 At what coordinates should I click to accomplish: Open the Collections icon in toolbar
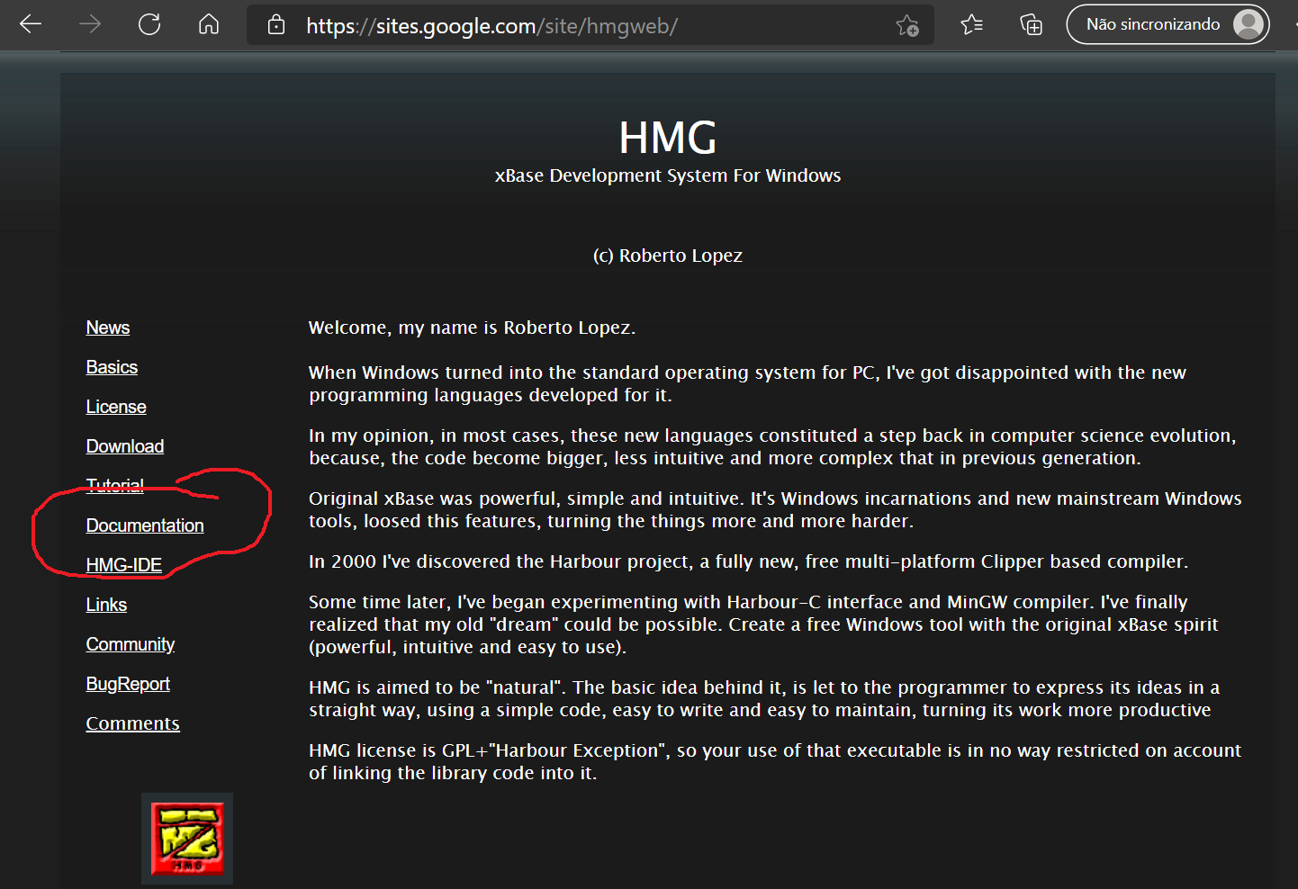point(1031,24)
